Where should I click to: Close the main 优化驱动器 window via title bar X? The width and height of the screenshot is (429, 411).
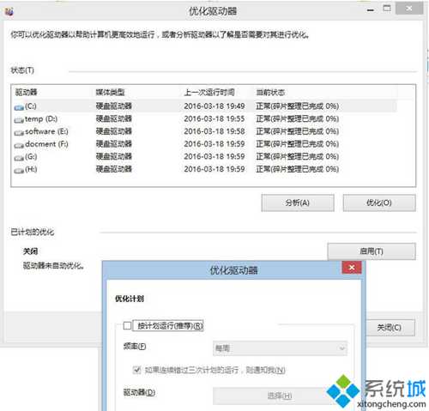pos(409,9)
